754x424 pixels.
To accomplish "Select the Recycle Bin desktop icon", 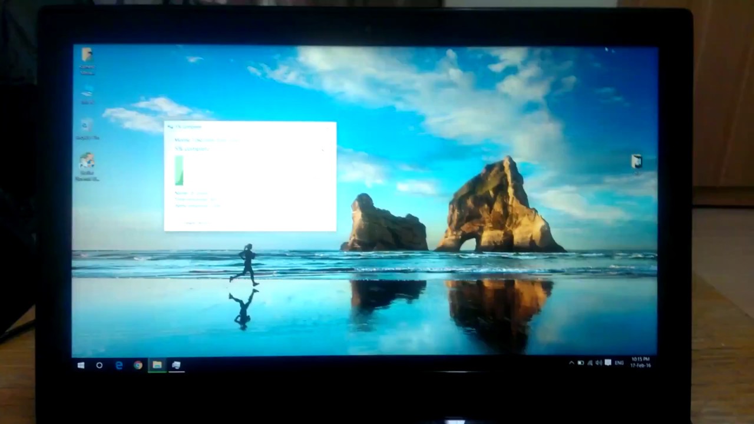I will (87, 130).
